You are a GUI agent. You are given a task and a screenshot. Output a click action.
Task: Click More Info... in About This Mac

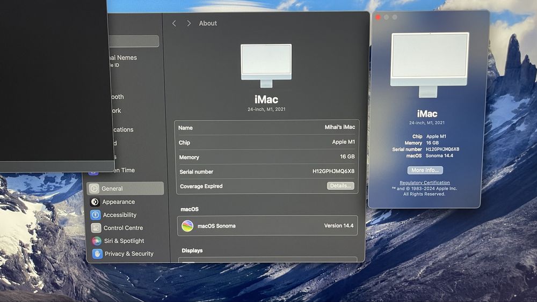pos(425,170)
